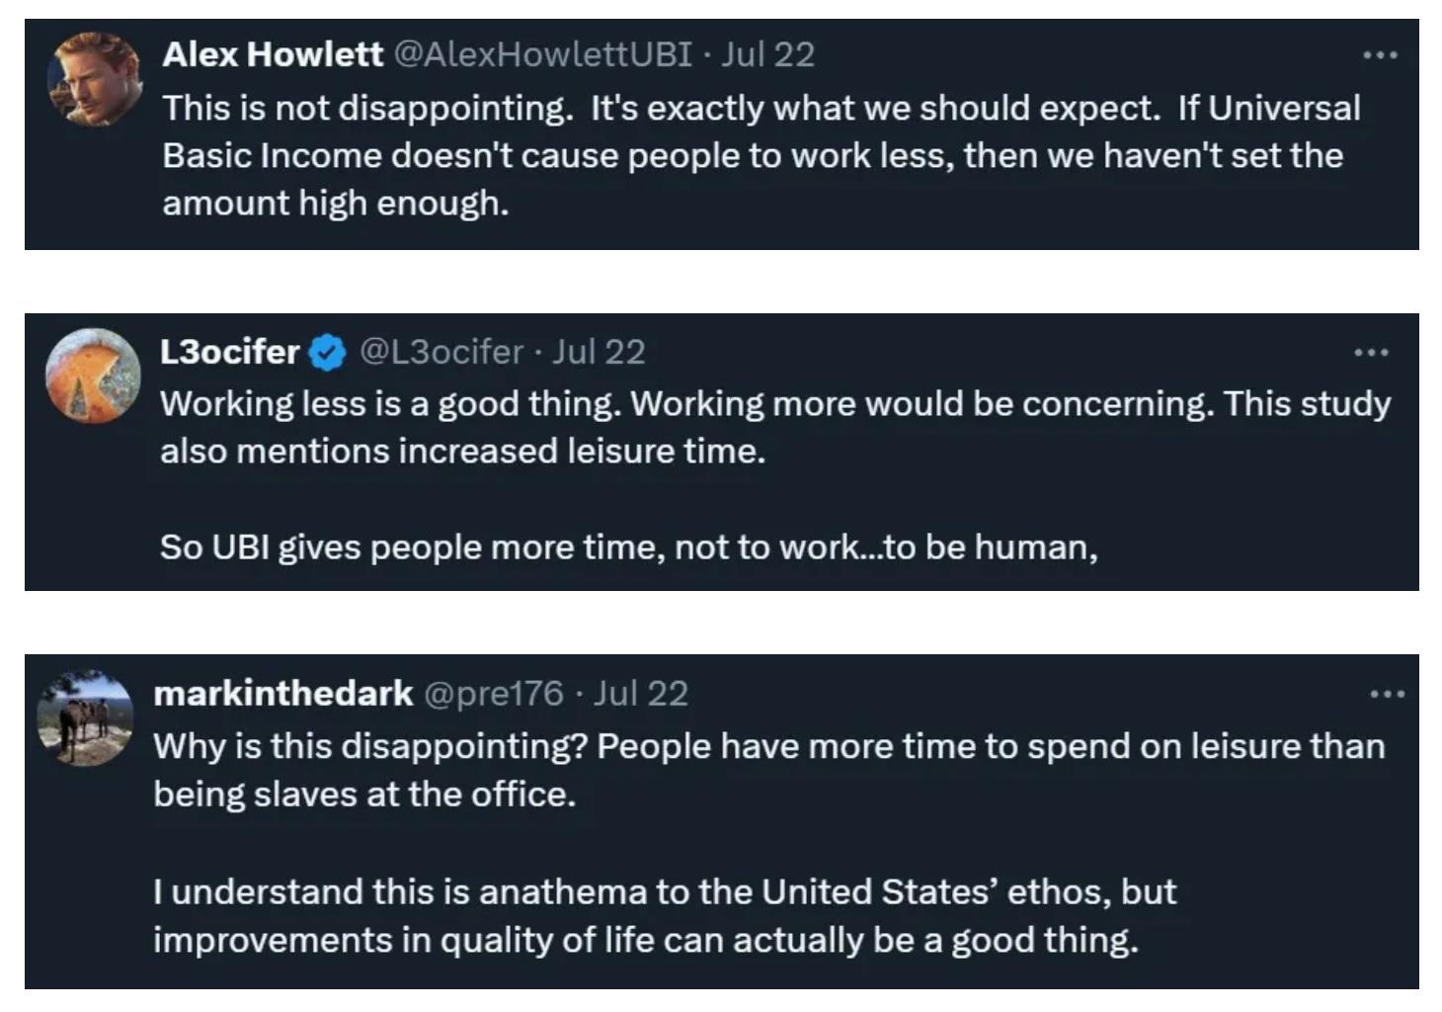Click L3ocifer's round avatar image
The image size is (1442, 1012).
coord(93,377)
